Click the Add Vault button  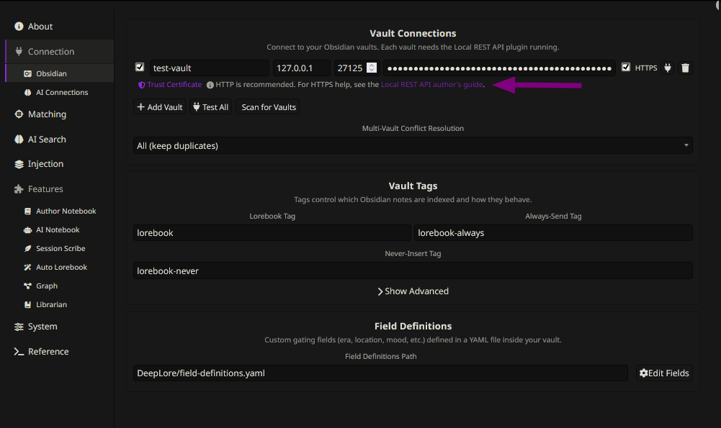(x=160, y=107)
